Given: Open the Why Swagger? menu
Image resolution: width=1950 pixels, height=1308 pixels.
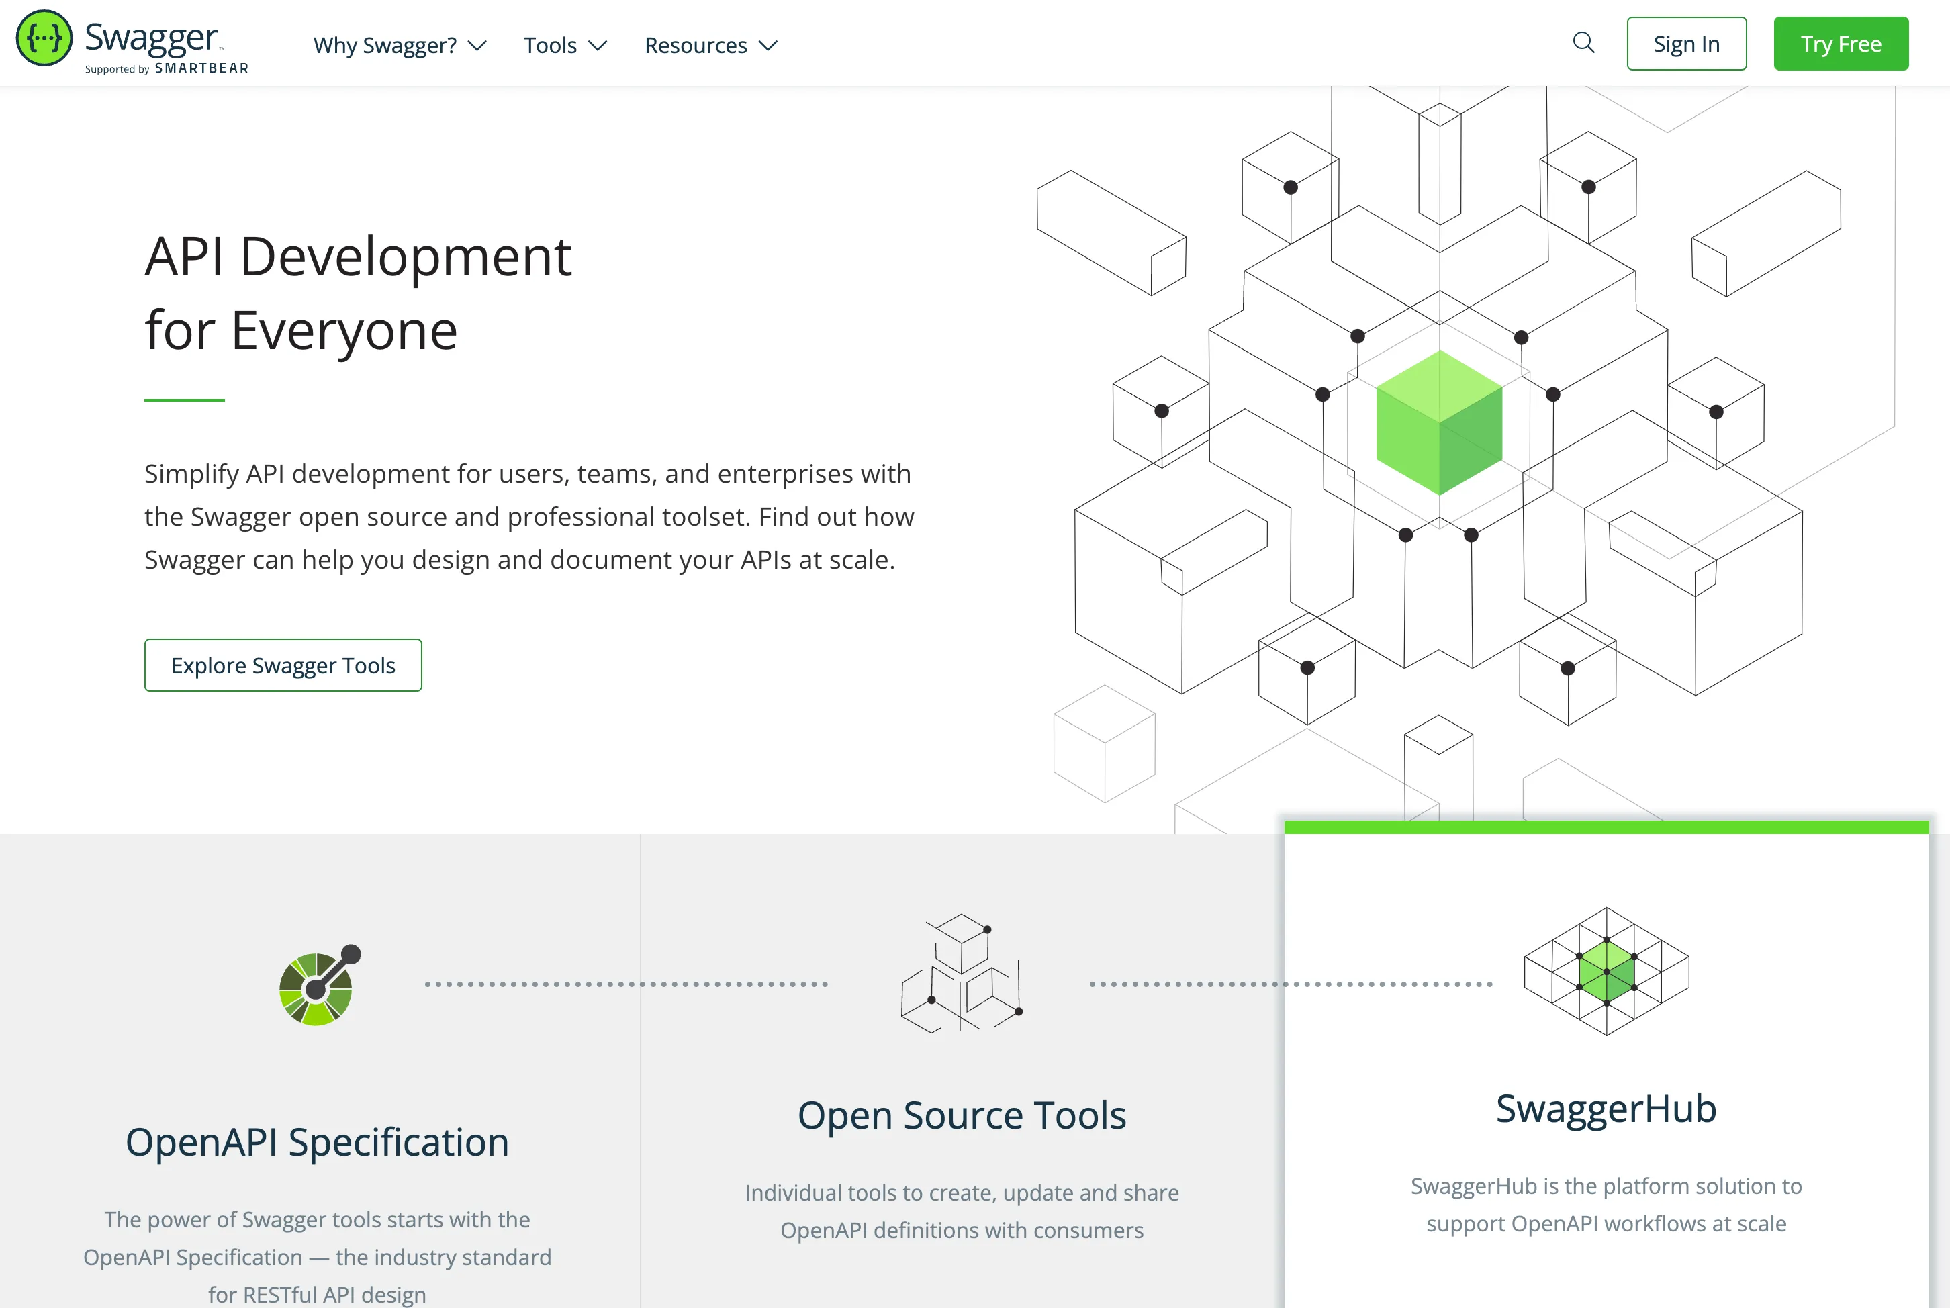Looking at the screenshot, I should pos(400,45).
